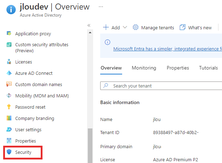
Task: Click the Licenses icon
Action: pyautogui.click(x=9, y=62)
